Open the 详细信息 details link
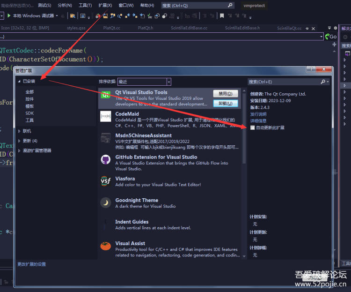This screenshot has height=292, width=351. (258, 121)
